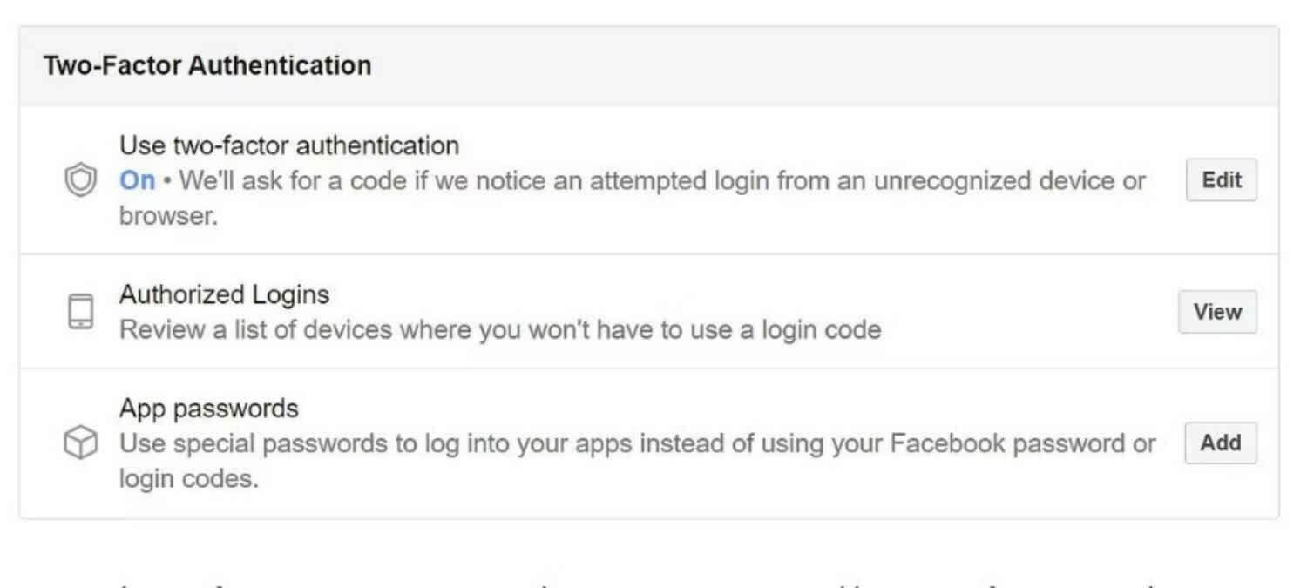
Task: Open the App passwords settings row
Action: (209, 408)
